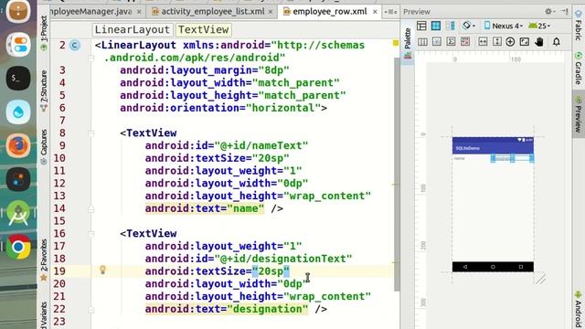Click the intention lightbulb on line 19
This screenshot has width=585, height=329.
point(102,270)
